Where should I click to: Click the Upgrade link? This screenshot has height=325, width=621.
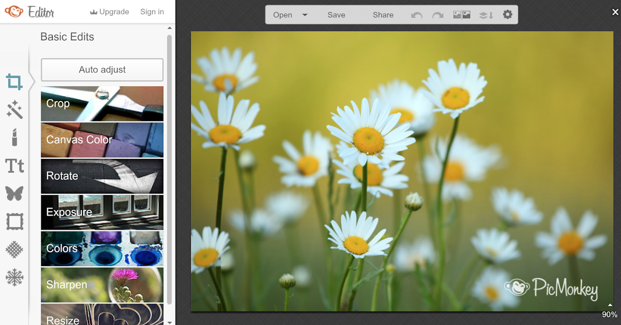coord(109,12)
